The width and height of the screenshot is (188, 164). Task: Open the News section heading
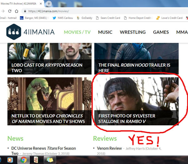[15, 139]
